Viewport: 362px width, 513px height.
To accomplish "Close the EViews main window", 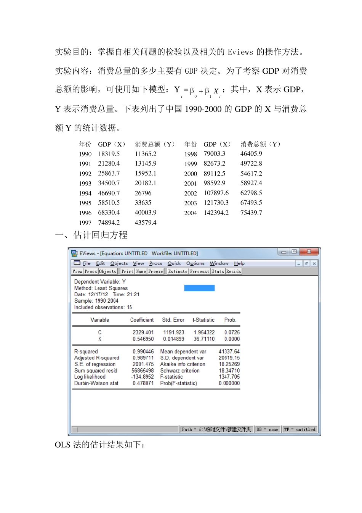I will pyautogui.click(x=309, y=252).
